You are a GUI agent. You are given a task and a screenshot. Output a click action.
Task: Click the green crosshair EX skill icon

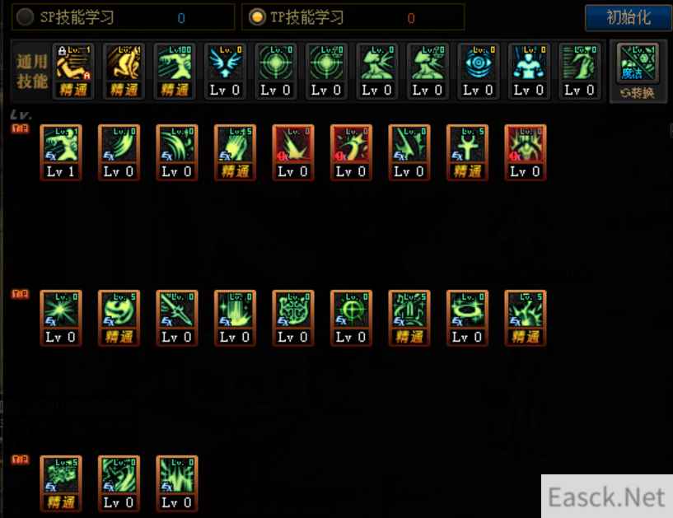(351, 318)
